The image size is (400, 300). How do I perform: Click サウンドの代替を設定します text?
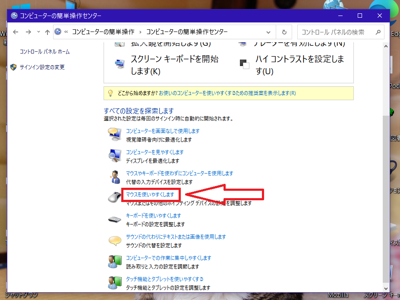[x=154, y=246]
